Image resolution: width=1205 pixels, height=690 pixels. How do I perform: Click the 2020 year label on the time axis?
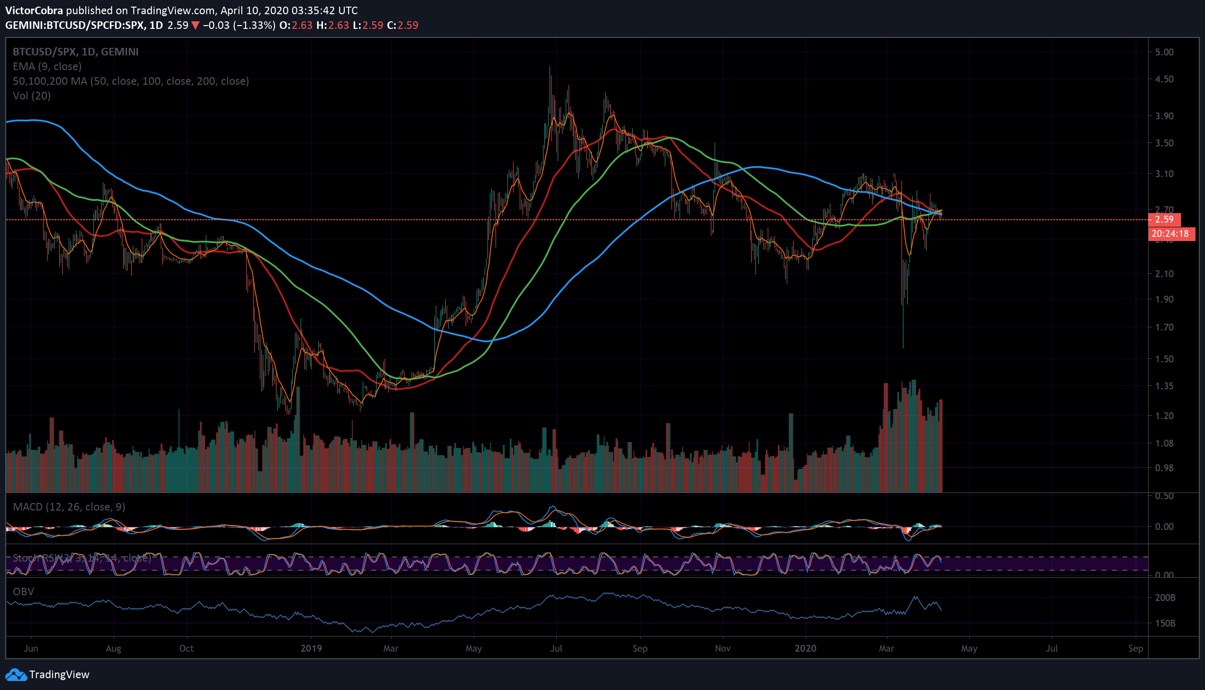(x=806, y=649)
